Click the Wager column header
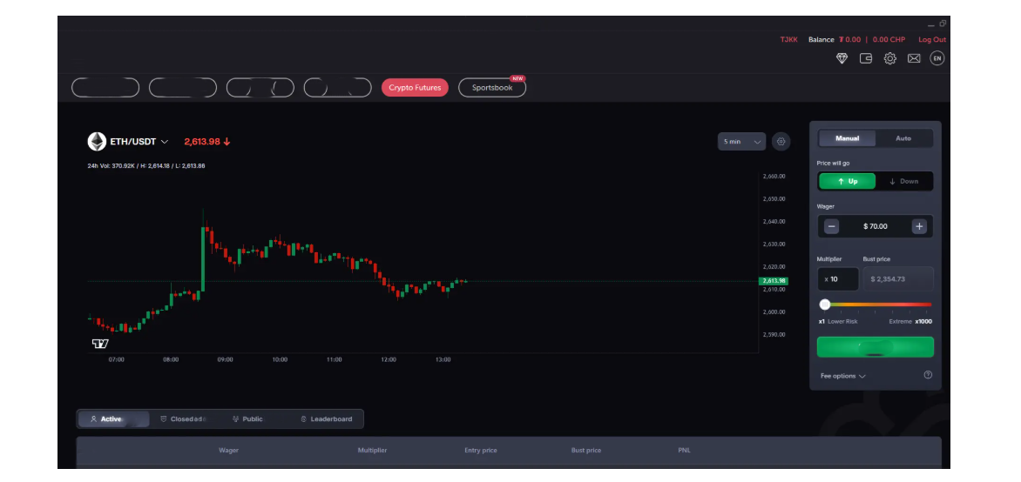1021x482 pixels. [x=228, y=450]
